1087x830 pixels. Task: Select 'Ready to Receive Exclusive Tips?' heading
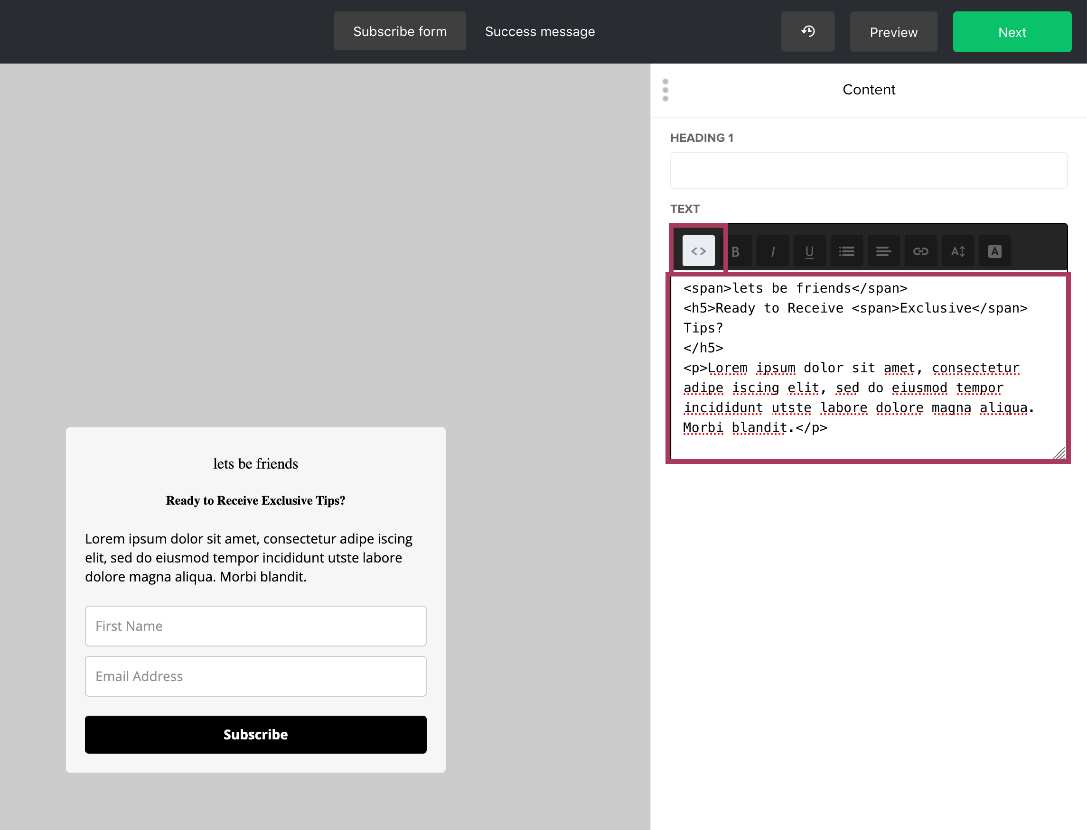pyautogui.click(x=255, y=500)
